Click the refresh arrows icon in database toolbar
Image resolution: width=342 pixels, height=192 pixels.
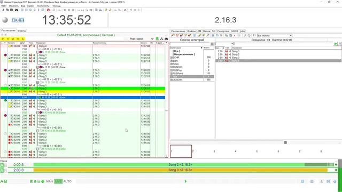point(249,36)
